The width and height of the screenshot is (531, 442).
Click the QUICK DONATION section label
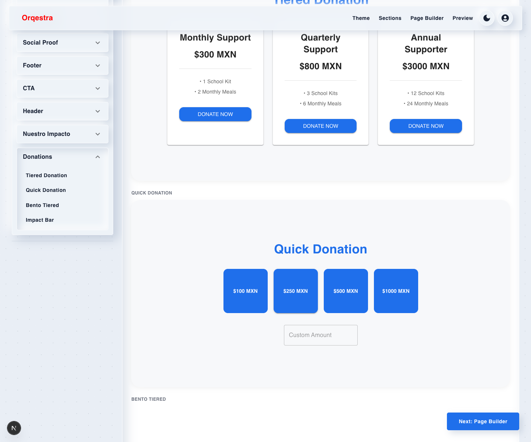click(x=152, y=193)
